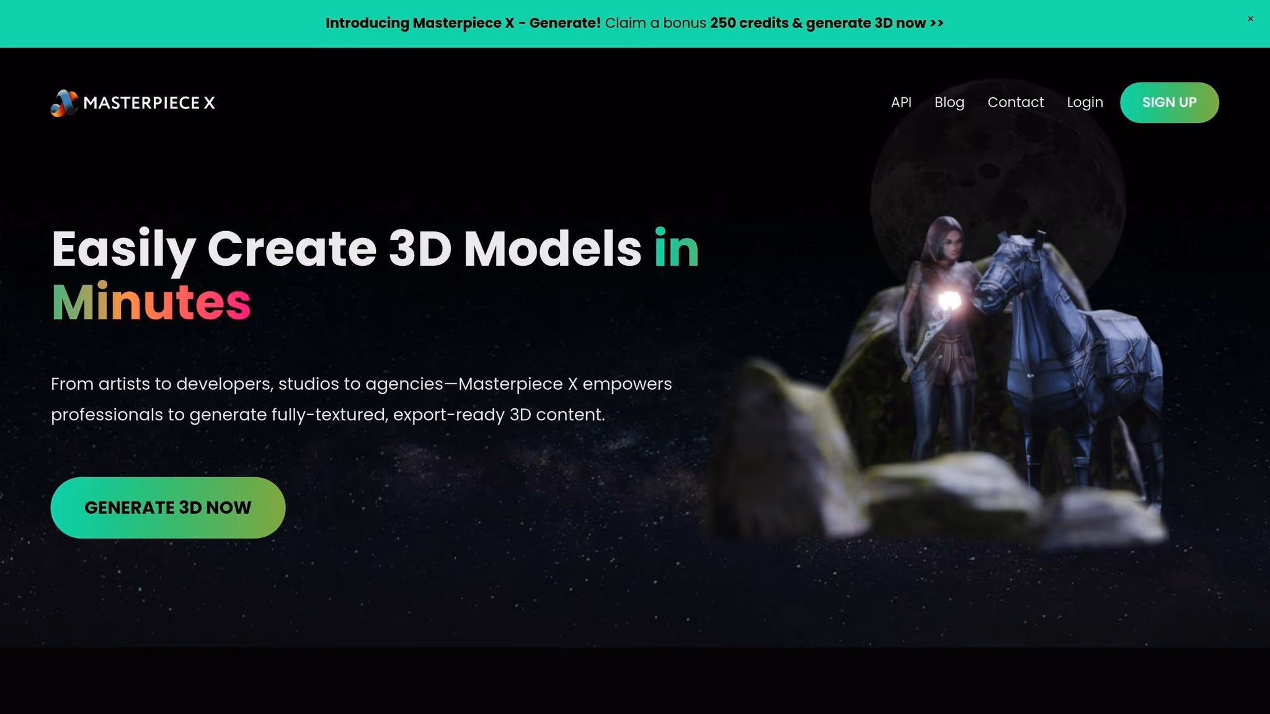1270x714 pixels.
Task: Open the Contact page link
Action: [1015, 102]
